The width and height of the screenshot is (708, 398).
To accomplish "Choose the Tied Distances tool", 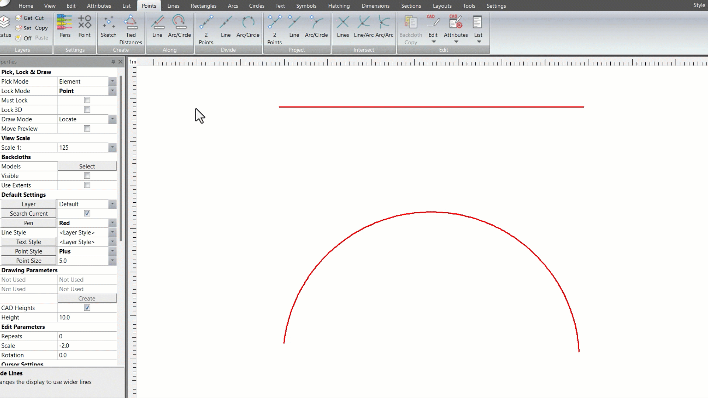I will [x=131, y=29].
